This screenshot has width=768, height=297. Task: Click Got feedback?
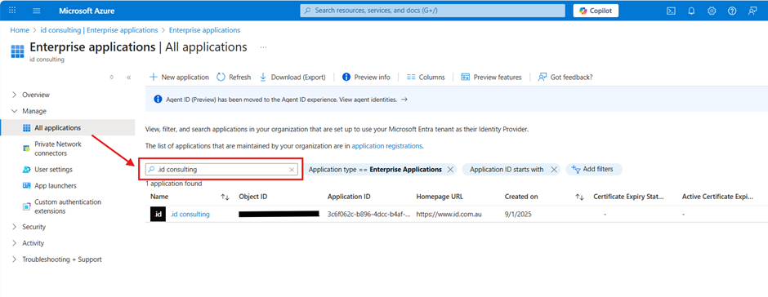point(565,77)
